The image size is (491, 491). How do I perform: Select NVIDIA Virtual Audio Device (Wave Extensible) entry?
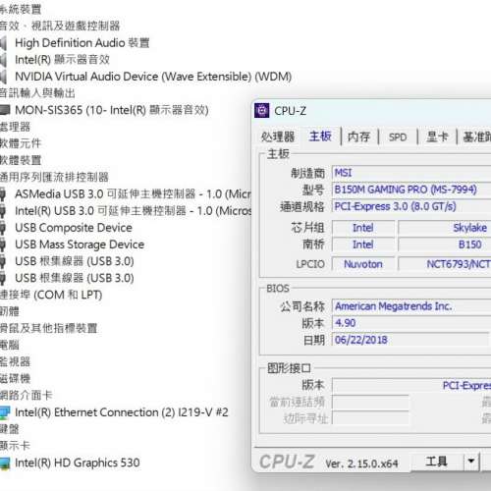tap(153, 77)
